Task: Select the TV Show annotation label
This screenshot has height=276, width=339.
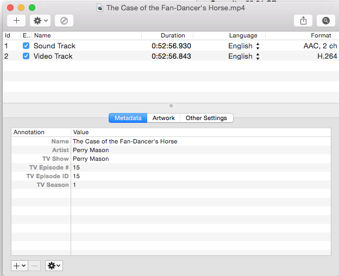Action: coord(55,159)
